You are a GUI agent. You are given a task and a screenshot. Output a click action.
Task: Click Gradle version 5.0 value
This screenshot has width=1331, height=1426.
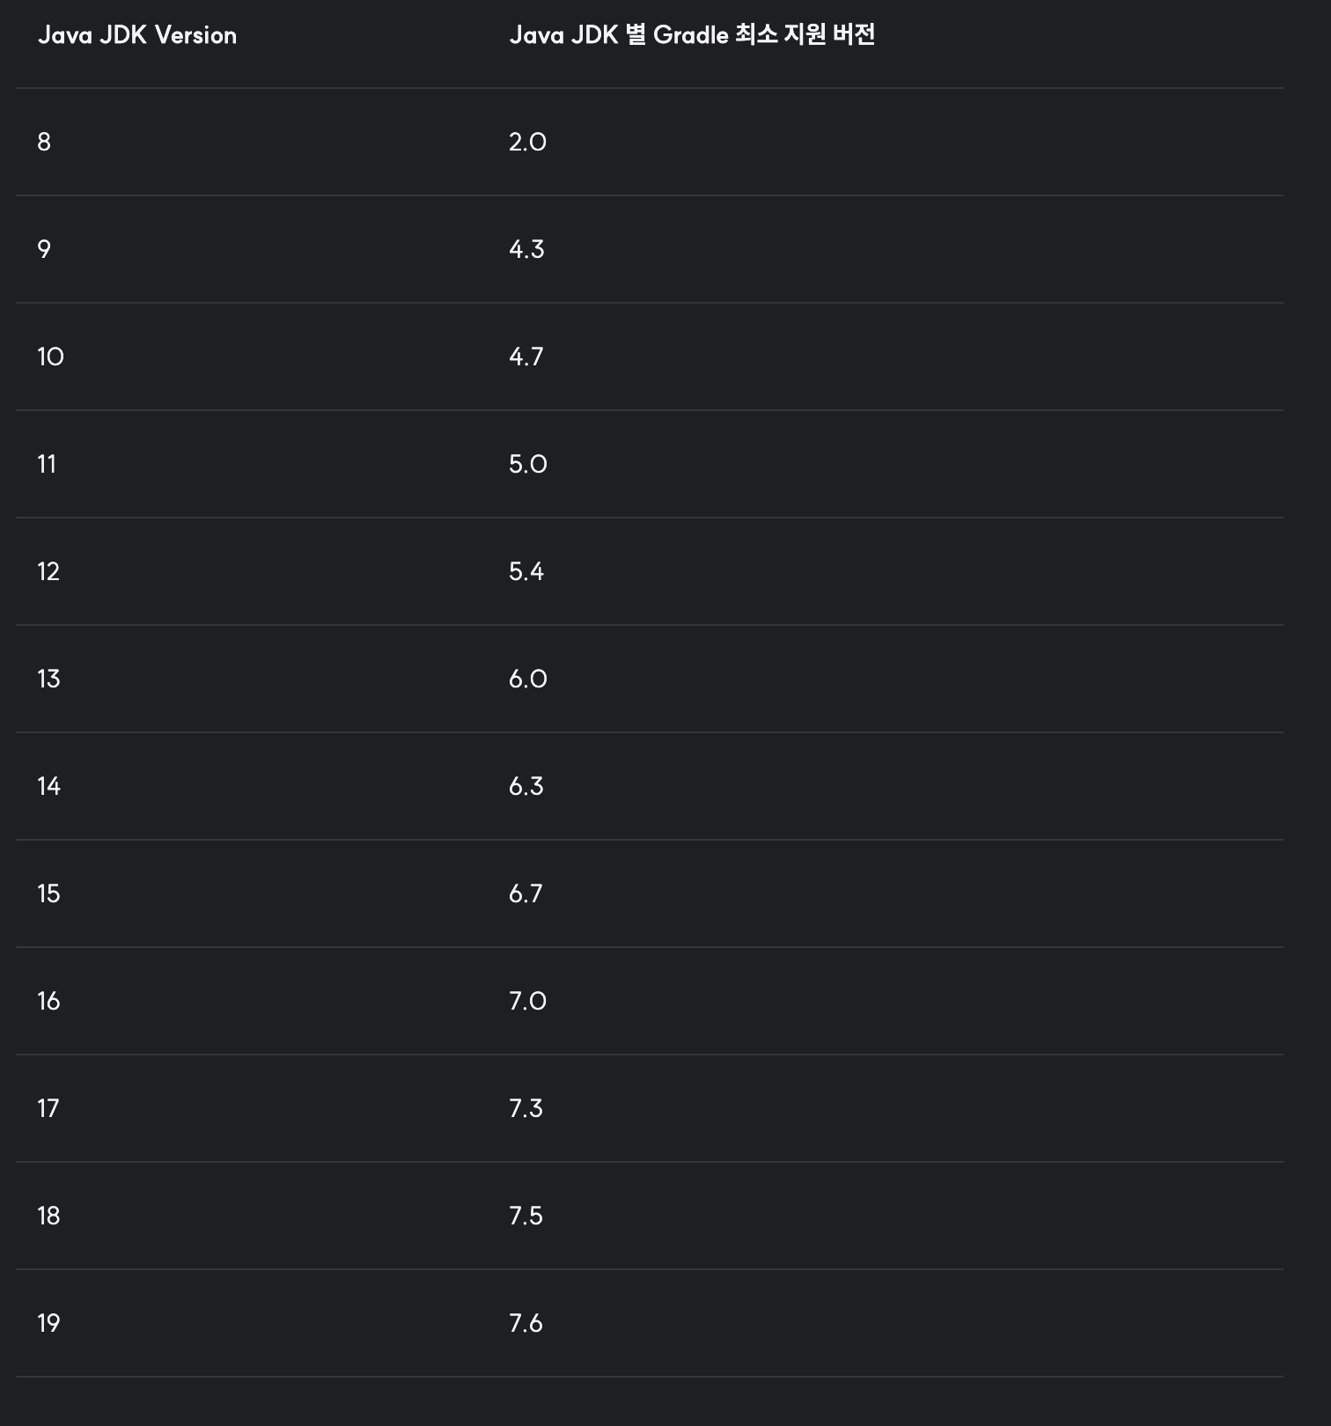point(528,464)
